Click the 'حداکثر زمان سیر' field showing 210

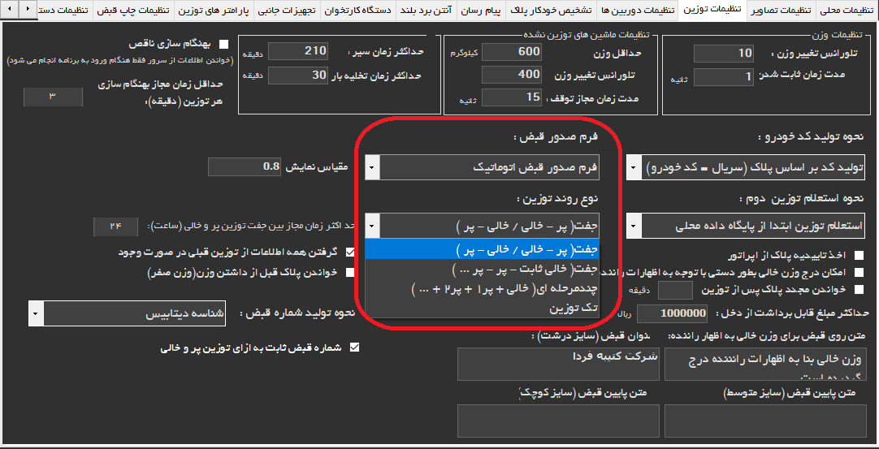pyautogui.click(x=297, y=51)
